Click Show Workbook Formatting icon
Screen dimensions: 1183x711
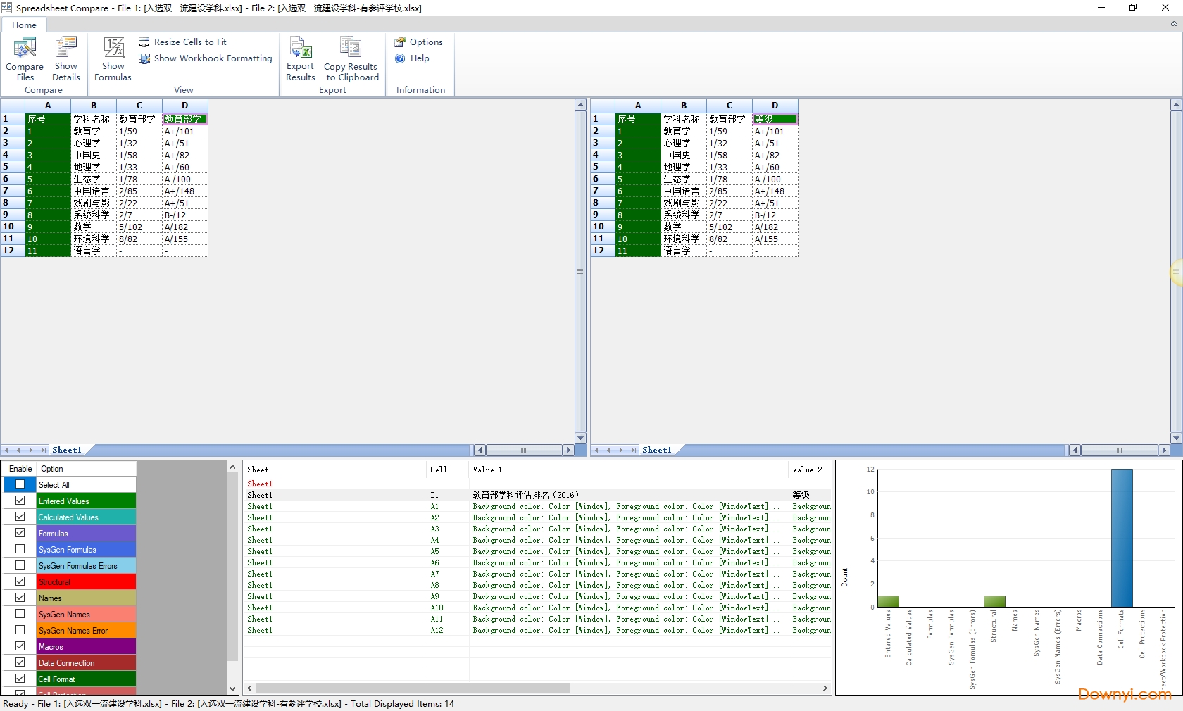click(x=144, y=58)
